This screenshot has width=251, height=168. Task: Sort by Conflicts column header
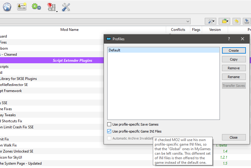point(178,30)
